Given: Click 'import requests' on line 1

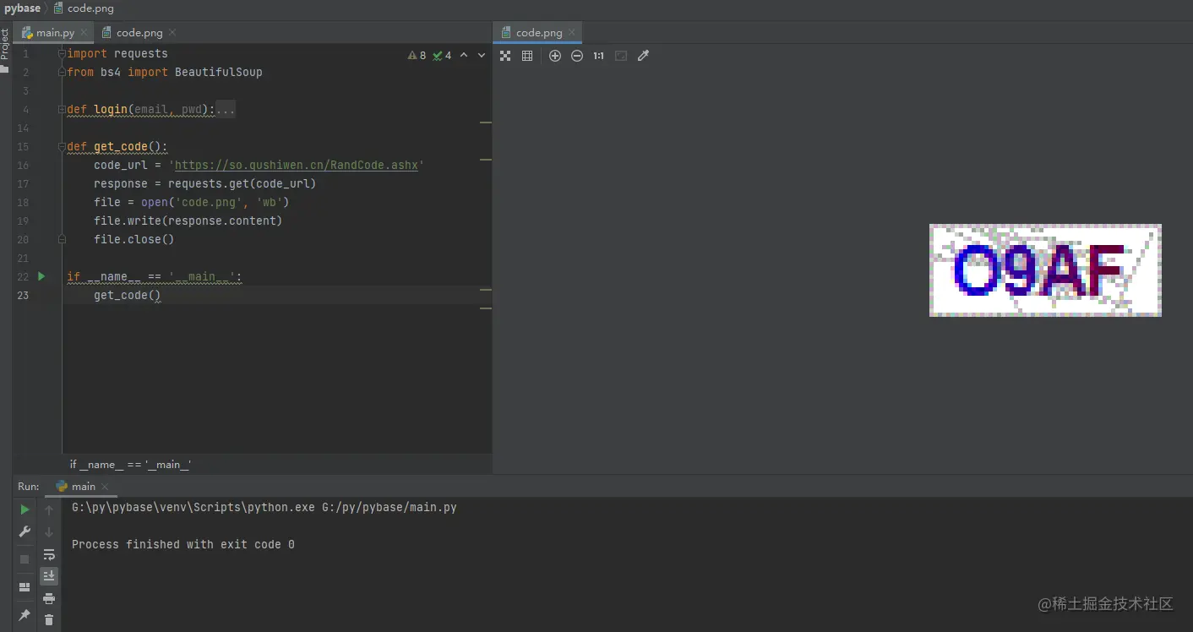Looking at the screenshot, I should click(117, 54).
